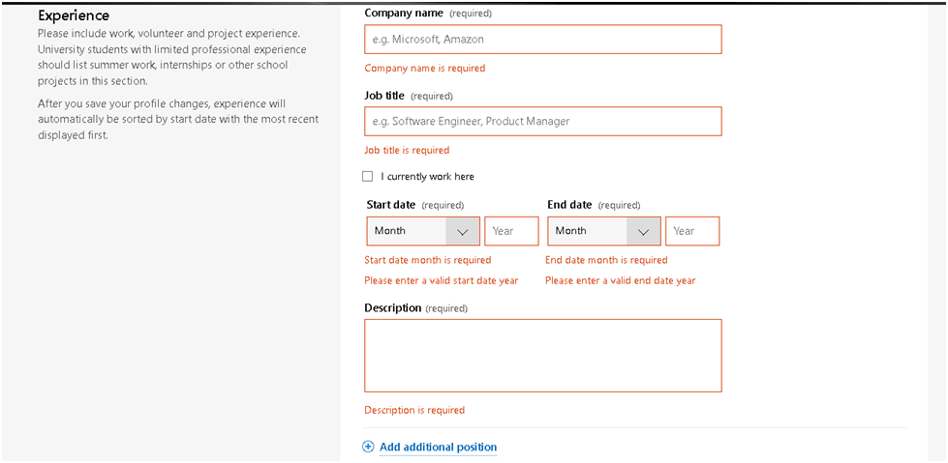Click the 'I currently work here' label text

point(427,176)
